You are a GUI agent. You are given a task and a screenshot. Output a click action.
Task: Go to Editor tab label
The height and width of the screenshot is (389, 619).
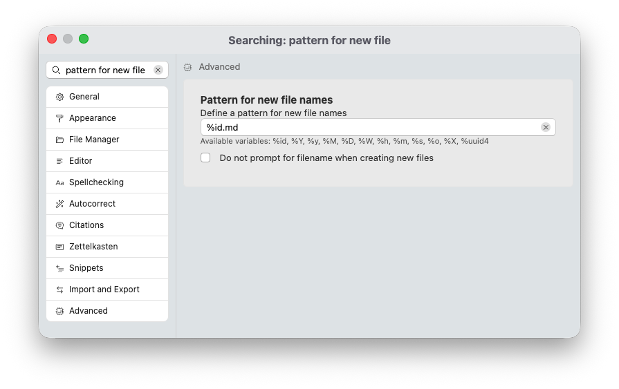coord(80,160)
